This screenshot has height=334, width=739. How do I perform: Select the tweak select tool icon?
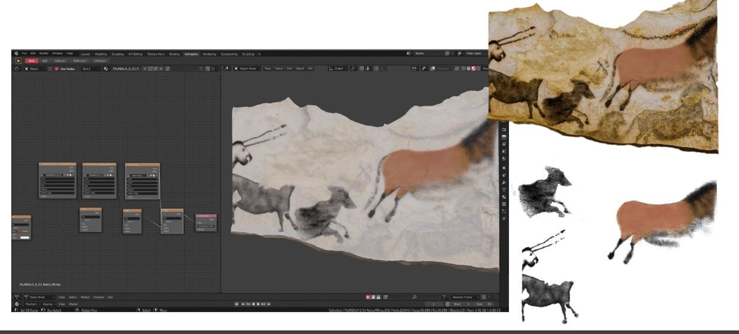(x=18, y=61)
